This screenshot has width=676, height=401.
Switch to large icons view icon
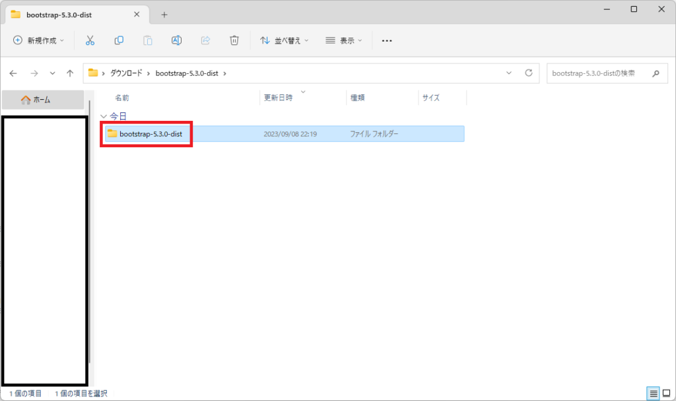[667, 393]
